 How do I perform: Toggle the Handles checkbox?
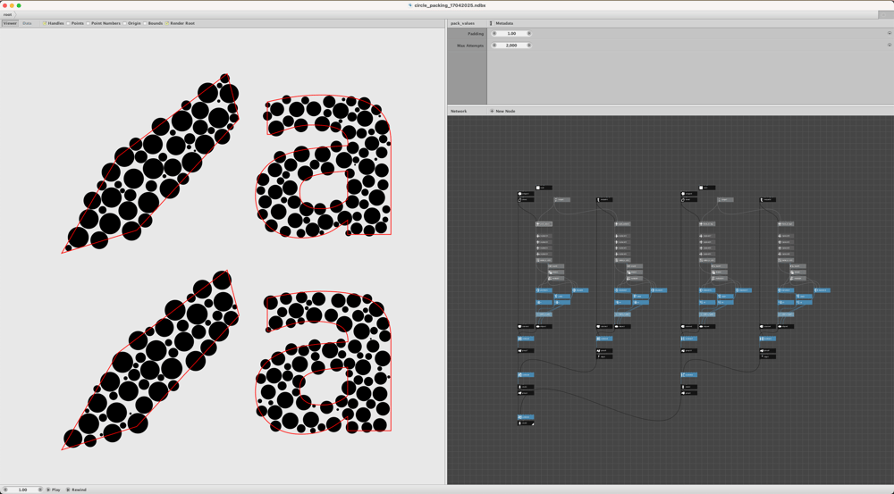click(45, 23)
